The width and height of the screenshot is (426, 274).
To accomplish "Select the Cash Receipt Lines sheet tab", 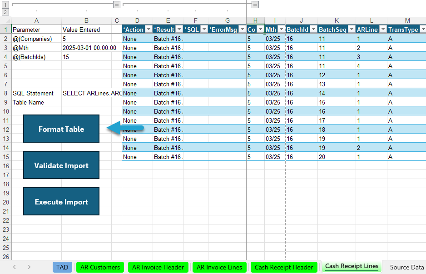I will (x=352, y=267).
